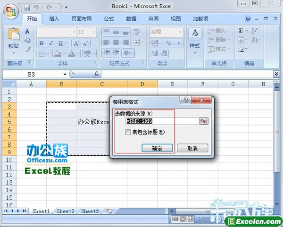Click 取消 in table format dialog
Screen dimensions: 283x227
click(x=192, y=148)
